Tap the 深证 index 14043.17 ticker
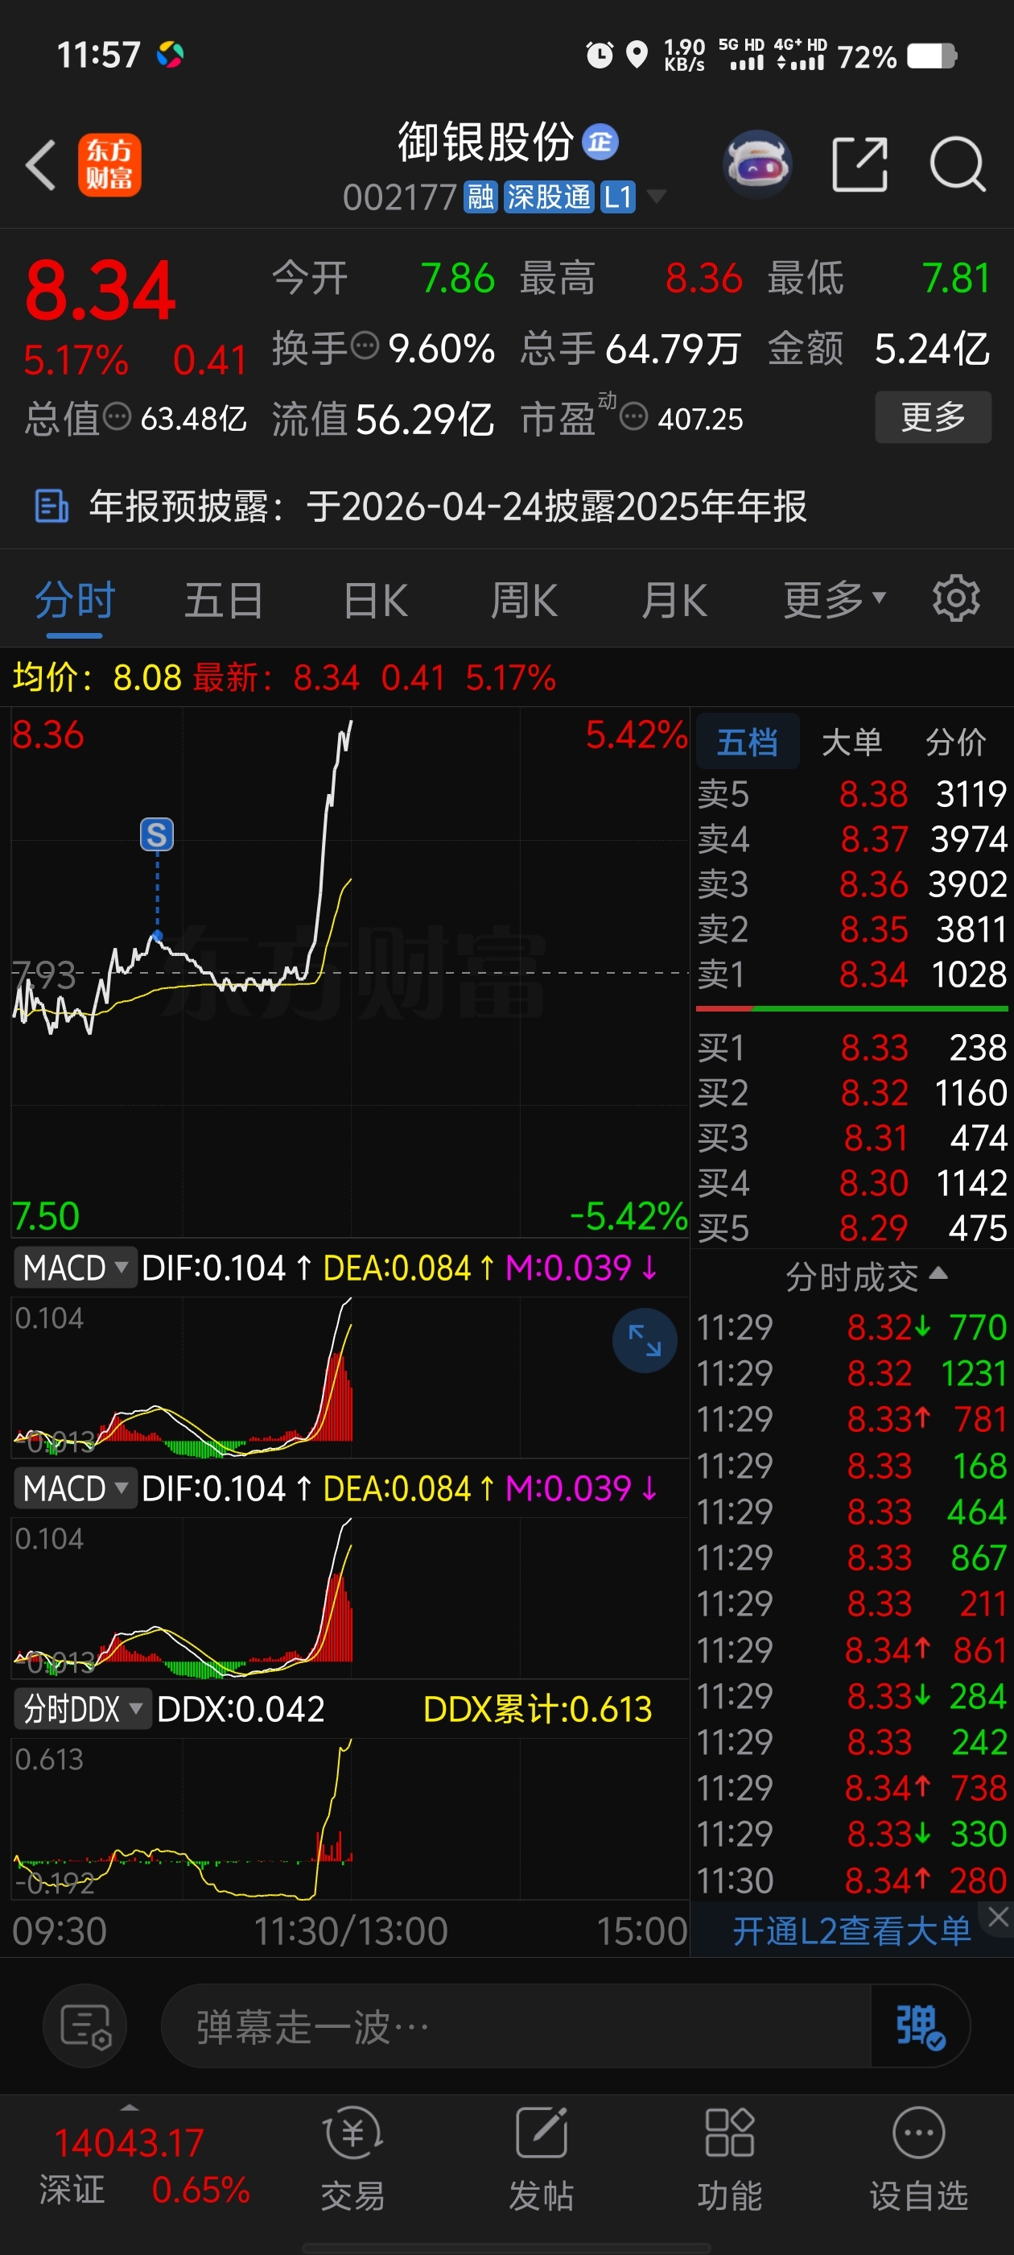Image resolution: width=1014 pixels, height=2255 pixels. pyautogui.click(x=130, y=2143)
